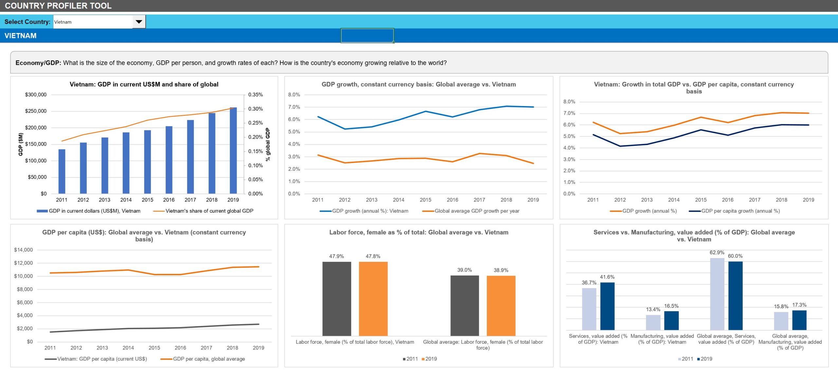Click the 2011 legend marker in labor force chart

(405, 359)
